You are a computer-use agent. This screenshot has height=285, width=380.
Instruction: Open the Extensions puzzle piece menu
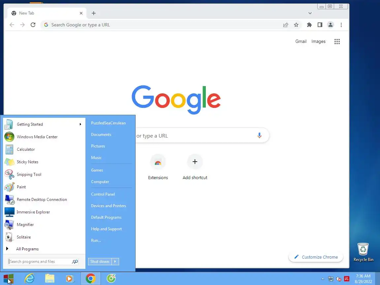point(309,25)
